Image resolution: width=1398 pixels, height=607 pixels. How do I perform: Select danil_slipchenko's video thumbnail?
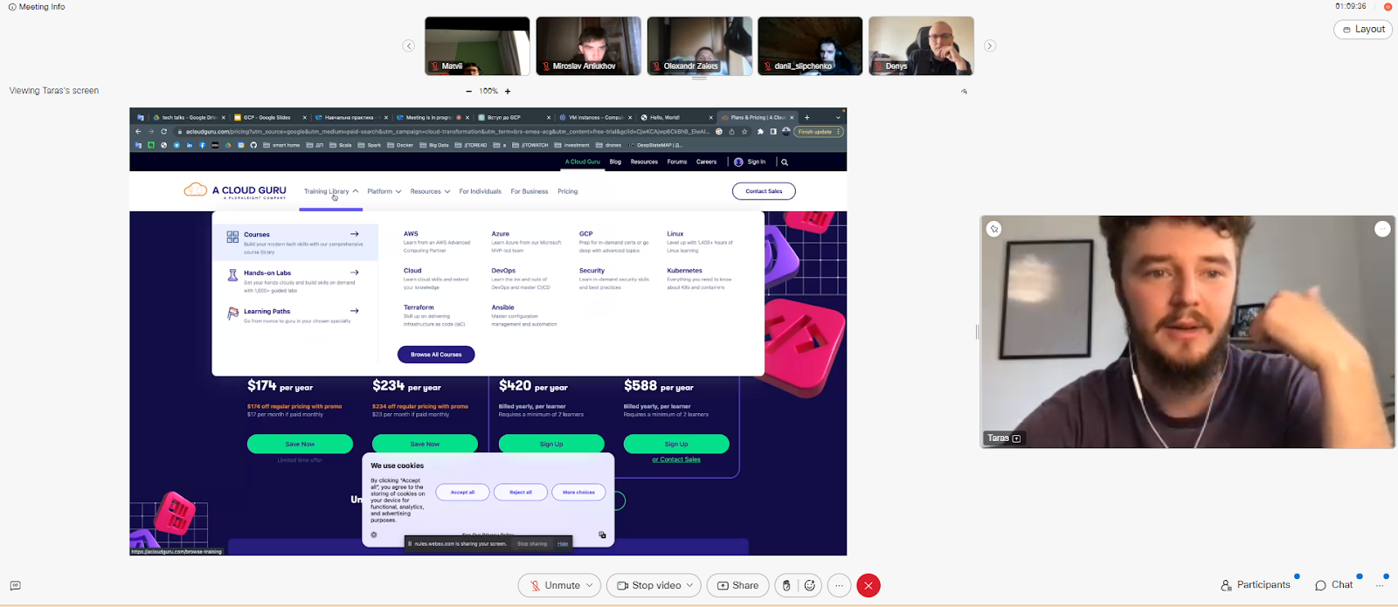tap(810, 46)
